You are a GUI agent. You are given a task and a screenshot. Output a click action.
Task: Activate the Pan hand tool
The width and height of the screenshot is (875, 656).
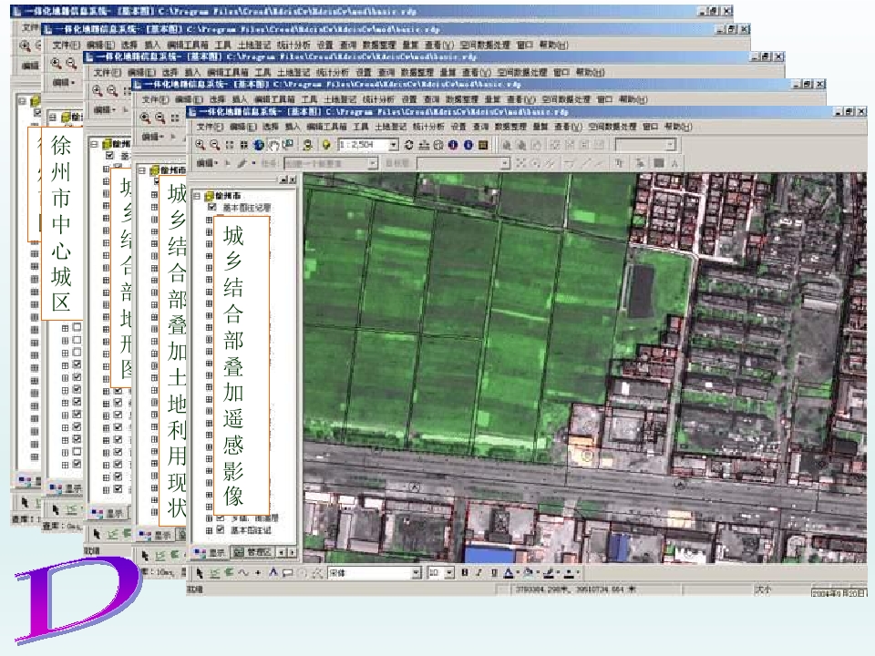[x=273, y=145]
